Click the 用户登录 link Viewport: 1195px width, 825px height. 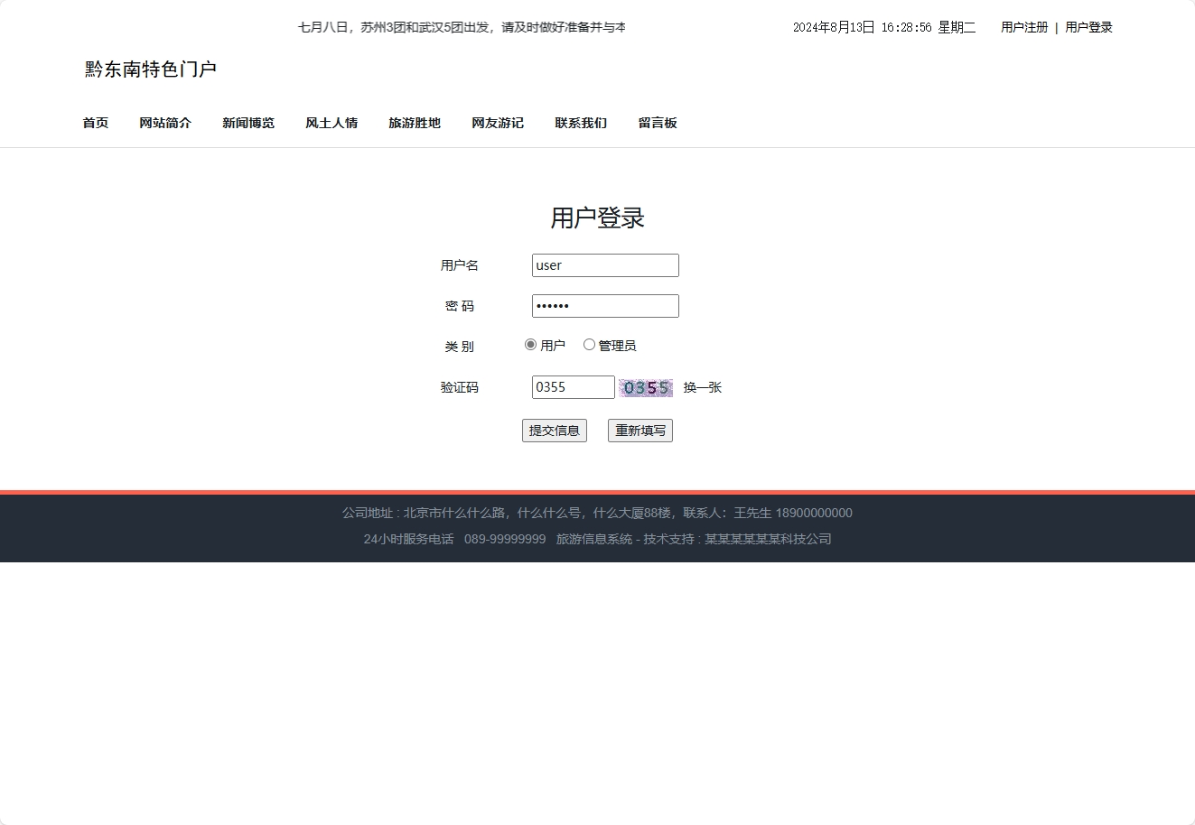[x=1088, y=27]
